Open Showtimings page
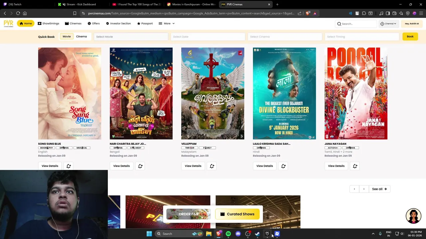Screen dimensions: 426x239 coord(48,24)
